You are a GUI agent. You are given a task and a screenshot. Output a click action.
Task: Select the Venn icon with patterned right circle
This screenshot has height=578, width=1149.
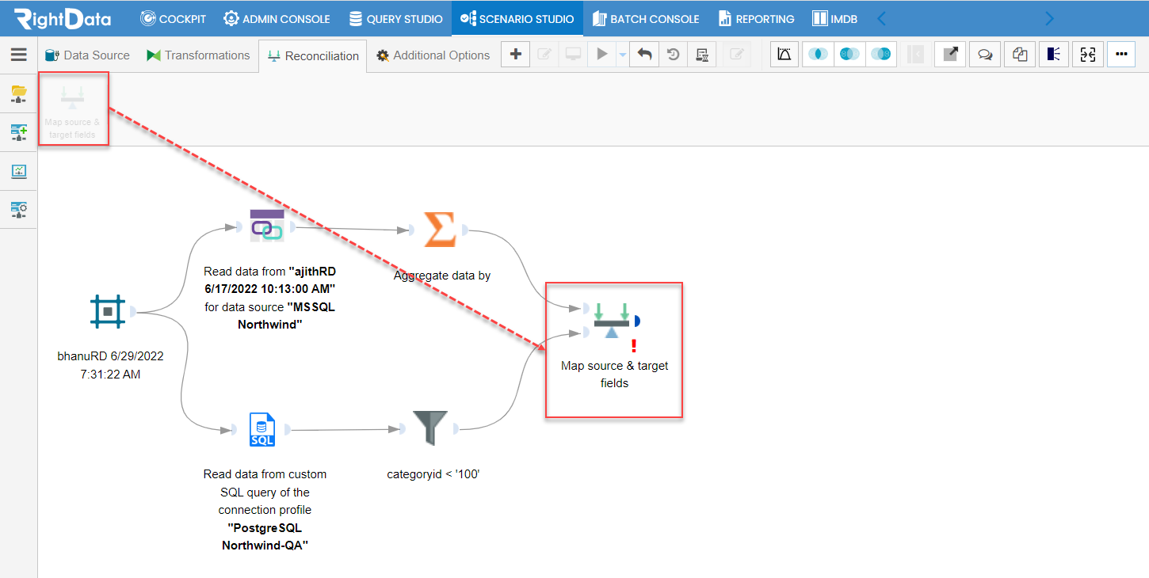881,54
